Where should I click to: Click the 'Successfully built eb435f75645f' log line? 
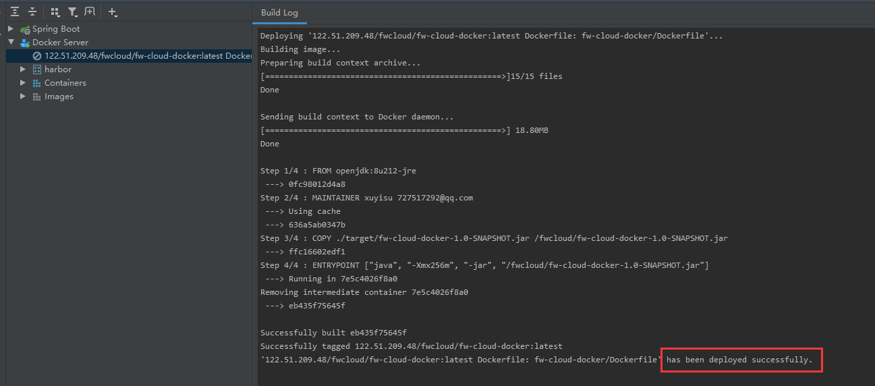tap(333, 333)
